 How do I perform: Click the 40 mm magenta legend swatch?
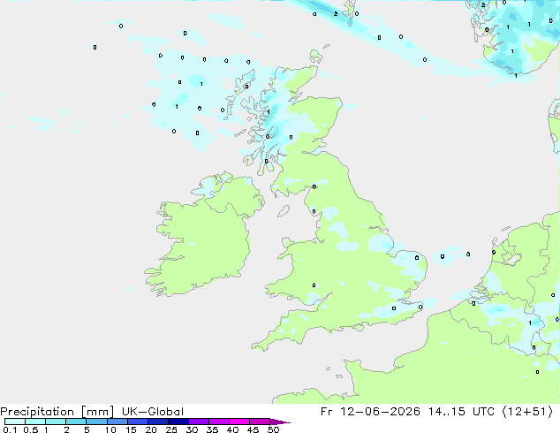pyautogui.click(x=239, y=422)
